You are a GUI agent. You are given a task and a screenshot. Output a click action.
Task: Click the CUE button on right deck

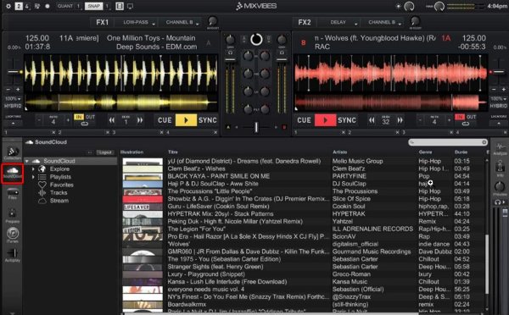[x=304, y=120]
